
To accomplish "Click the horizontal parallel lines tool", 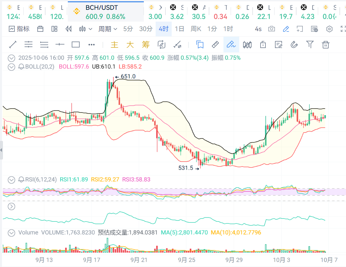I will coord(29,44).
